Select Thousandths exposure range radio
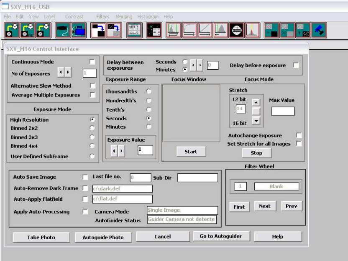Image resolution: width=348 pixels, height=261 pixels. (x=149, y=91)
